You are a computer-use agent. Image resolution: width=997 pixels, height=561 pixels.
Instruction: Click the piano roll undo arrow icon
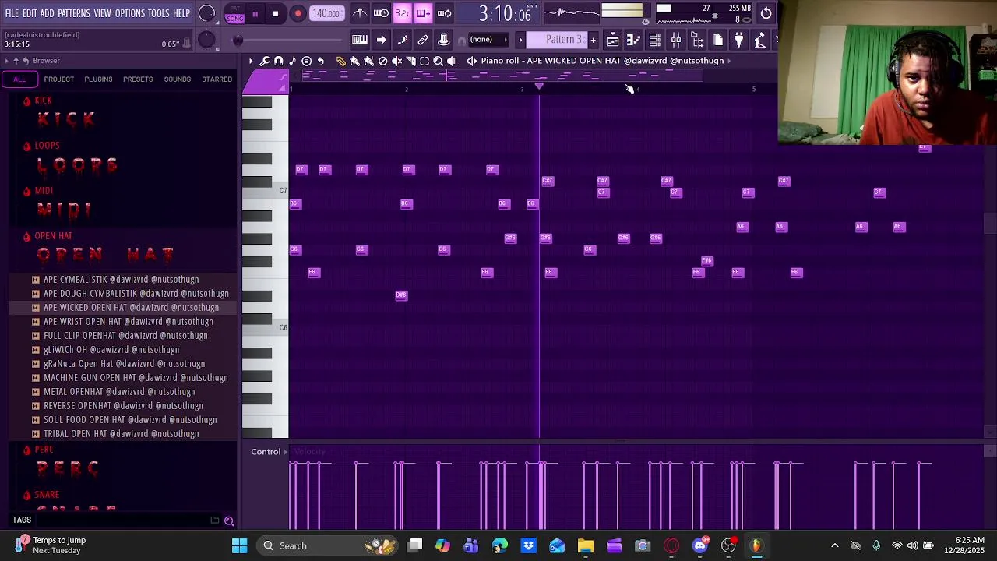(x=321, y=61)
